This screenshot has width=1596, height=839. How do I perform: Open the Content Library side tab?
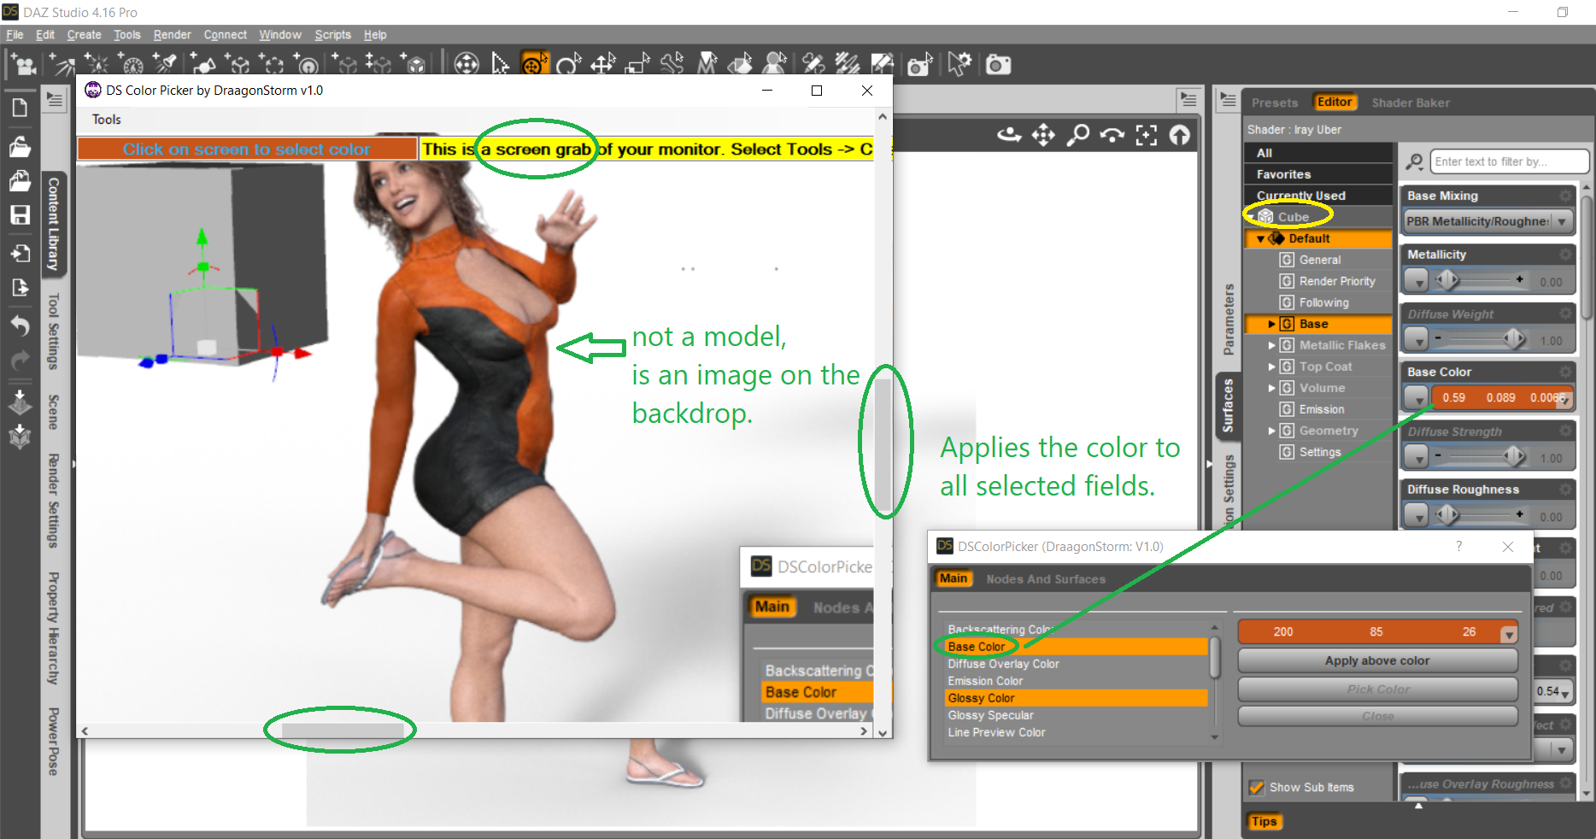click(x=53, y=225)
